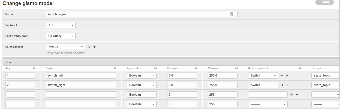Click empty Name field in fourth row
Screen dimensions: 340x109
pos(81,104)
